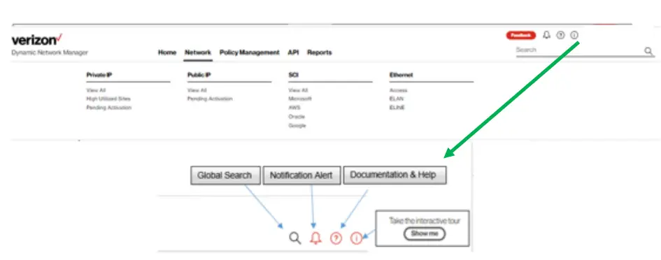Open the API menu
The image size is (661, 260).
293,52
